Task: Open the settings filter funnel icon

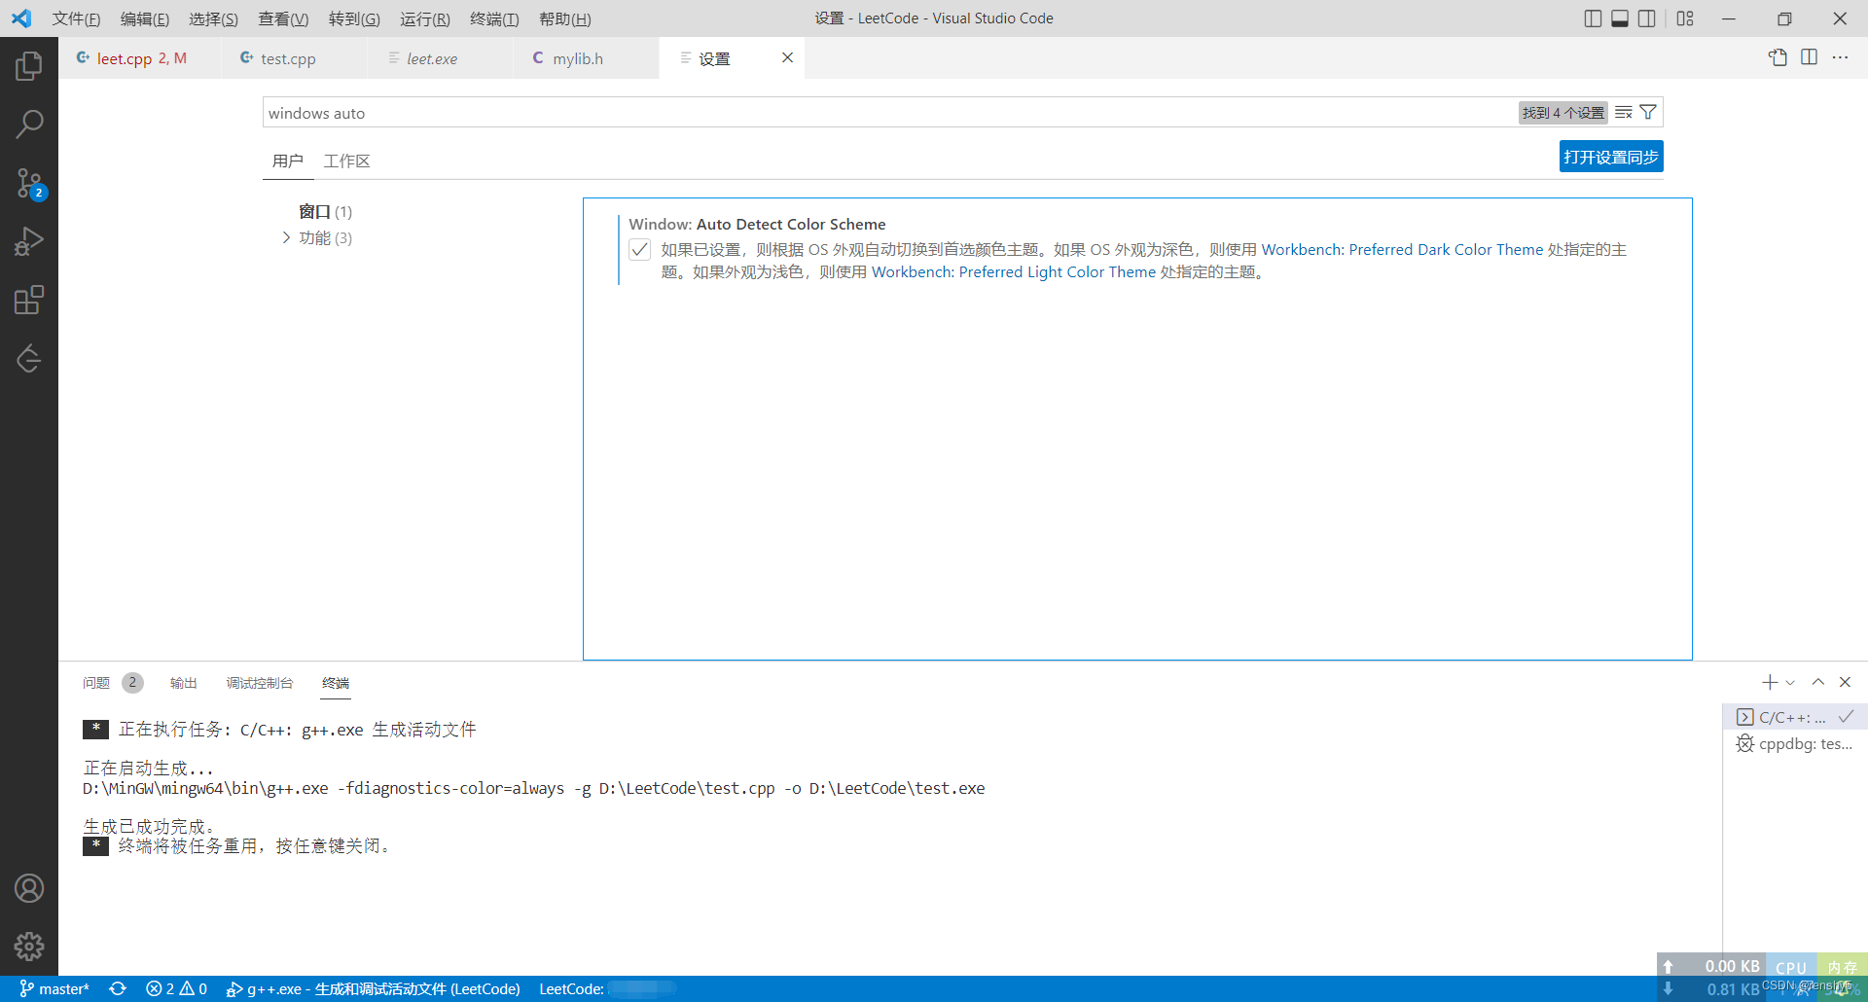Action: tap(1648, 113)
